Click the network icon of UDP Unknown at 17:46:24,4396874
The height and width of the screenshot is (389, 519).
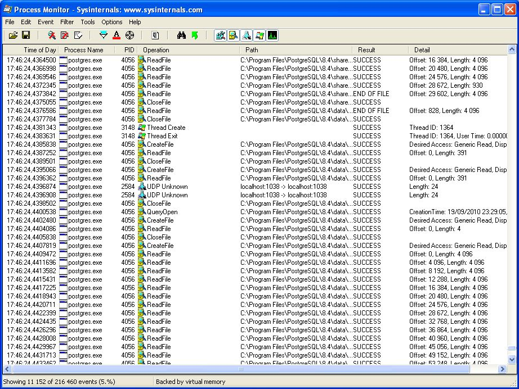coord(142,187)
